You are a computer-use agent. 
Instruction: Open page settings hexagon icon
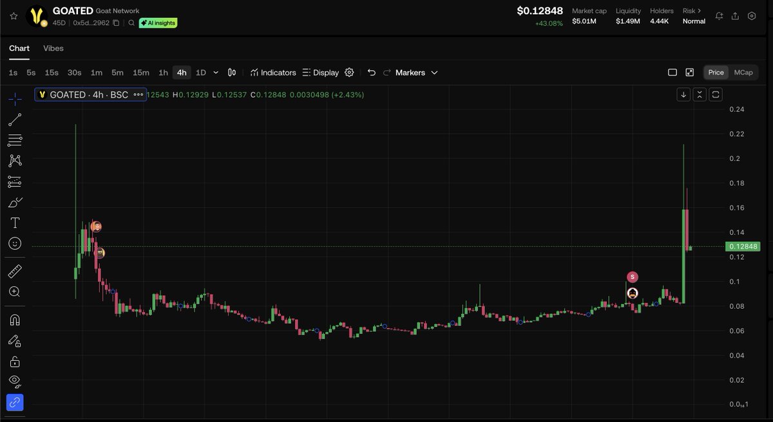point(751,16)
